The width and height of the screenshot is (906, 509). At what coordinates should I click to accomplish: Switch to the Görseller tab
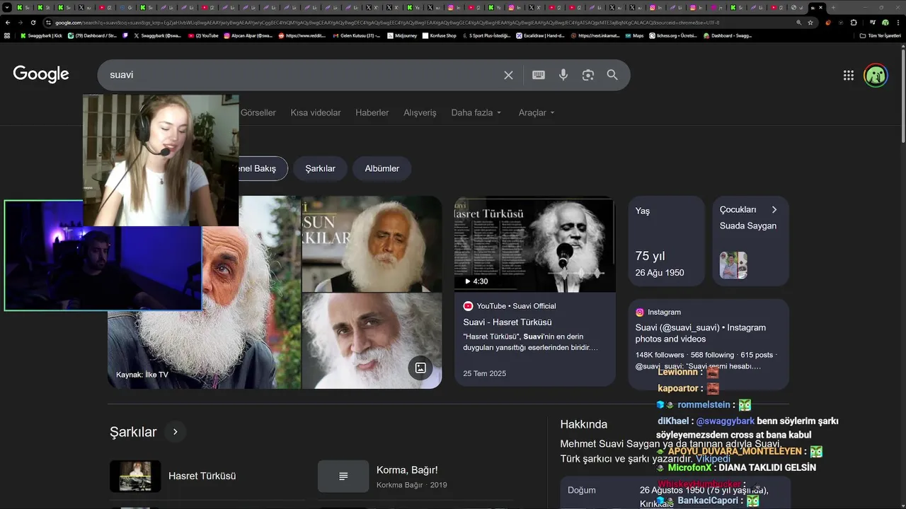pos(258,112)
